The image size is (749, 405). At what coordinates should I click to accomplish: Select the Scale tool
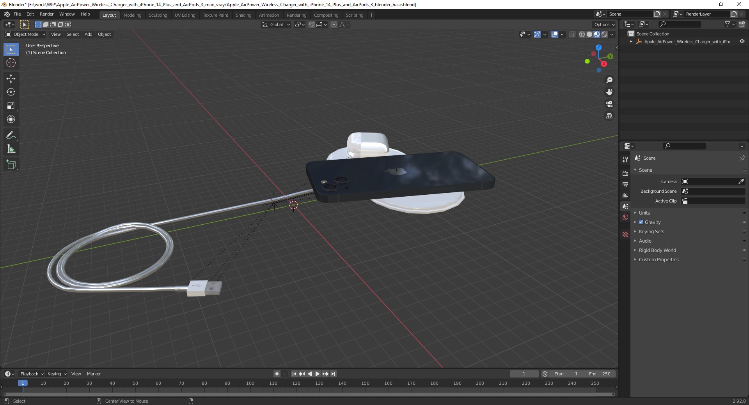click(11, 106)
